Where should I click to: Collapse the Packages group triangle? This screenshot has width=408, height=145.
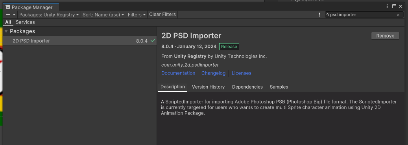click(x=6, y=31)
